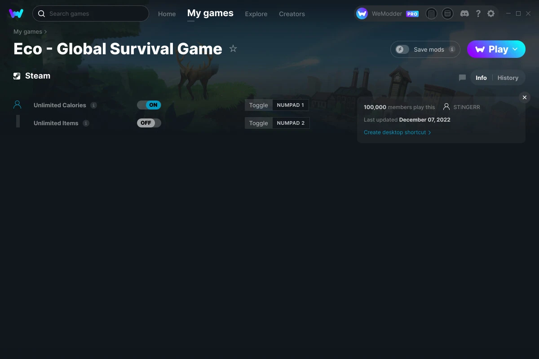Click the info bubble next to Save mods
This screenshot has height=359, width=539.
pyautogui.click(x=452, y=49)
